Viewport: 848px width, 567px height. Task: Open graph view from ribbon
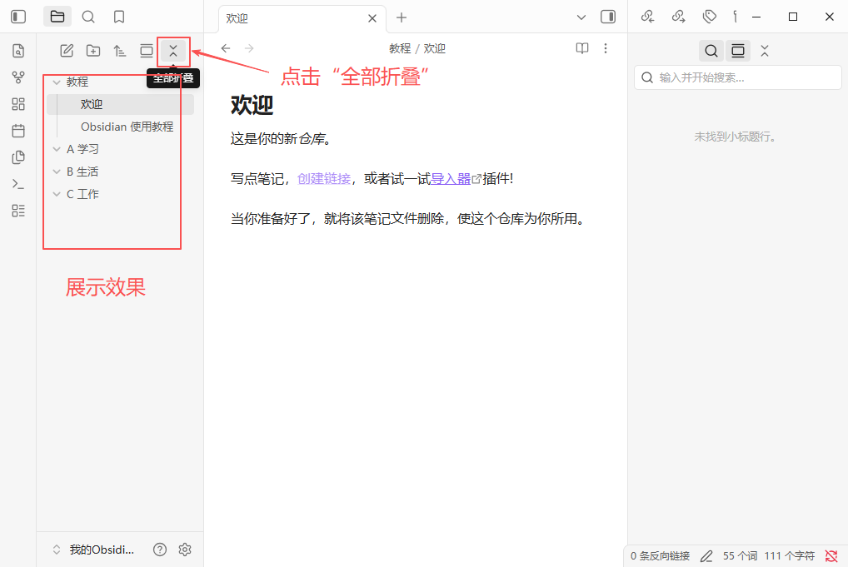click(x=18, y=77)
